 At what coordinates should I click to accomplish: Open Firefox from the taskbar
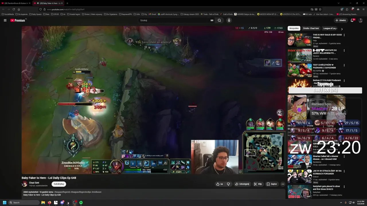[49, 203]
